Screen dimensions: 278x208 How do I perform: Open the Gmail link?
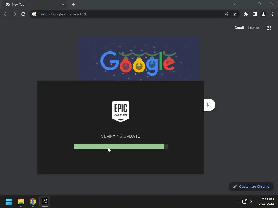click(x=239, y=28)
